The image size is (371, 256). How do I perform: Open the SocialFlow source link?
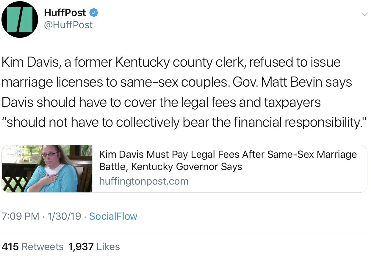(x=113, y=216)
